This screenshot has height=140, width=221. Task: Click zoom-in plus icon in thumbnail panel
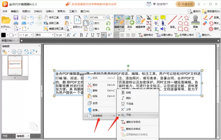(14, 52)
